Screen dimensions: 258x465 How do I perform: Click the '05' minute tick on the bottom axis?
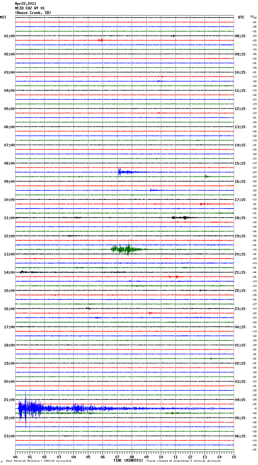(88, 457)
